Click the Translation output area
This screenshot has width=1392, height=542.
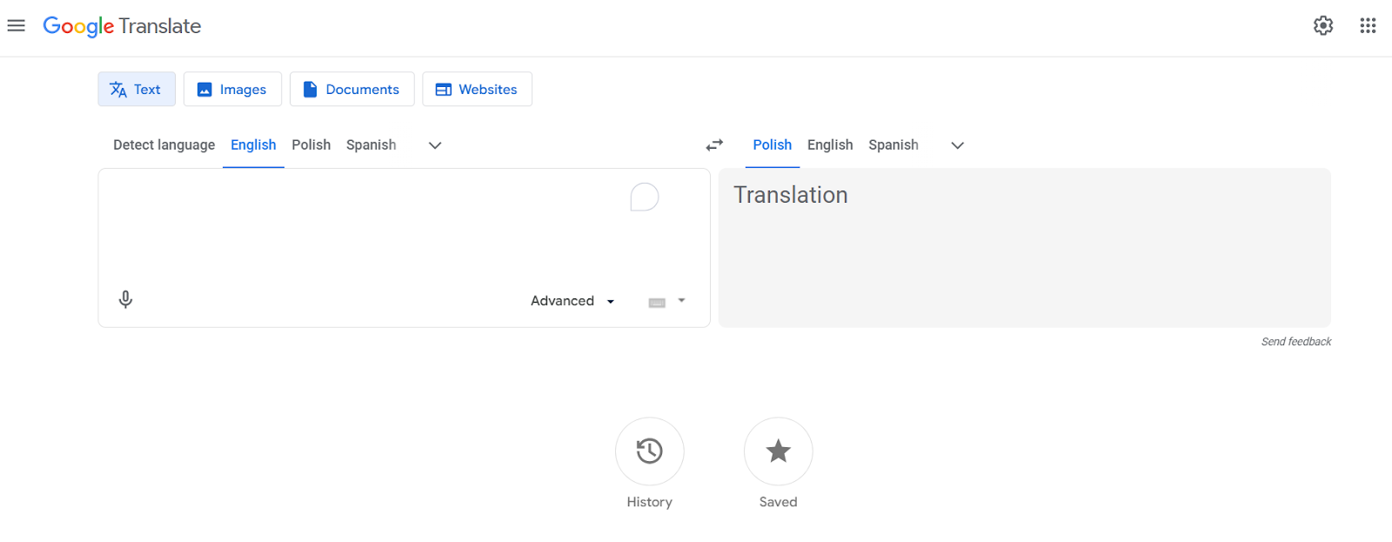pyautogui.click(x=1025, y=248)
